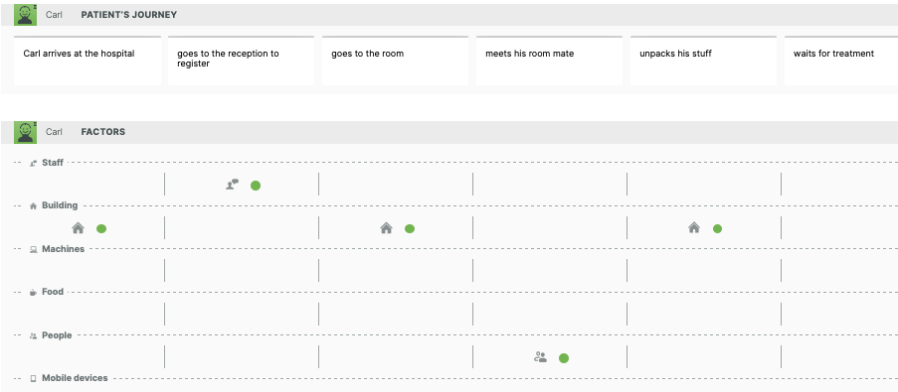Viewport: 898px width, 392px height.
Task: Select the 'Machines' factor label
Action: 63,249
